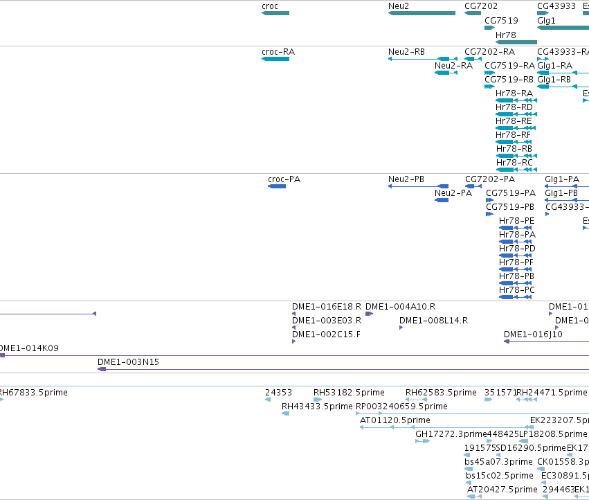
Task: Click the AT01120.5prime EST
Action: (x=446, y=427)
